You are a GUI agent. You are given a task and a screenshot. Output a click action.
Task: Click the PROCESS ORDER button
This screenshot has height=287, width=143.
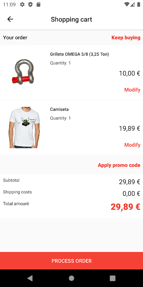(71, 261)
